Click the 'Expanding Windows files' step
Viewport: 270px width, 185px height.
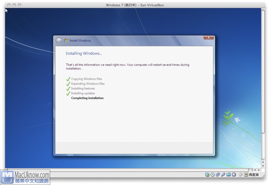[88, 84]
